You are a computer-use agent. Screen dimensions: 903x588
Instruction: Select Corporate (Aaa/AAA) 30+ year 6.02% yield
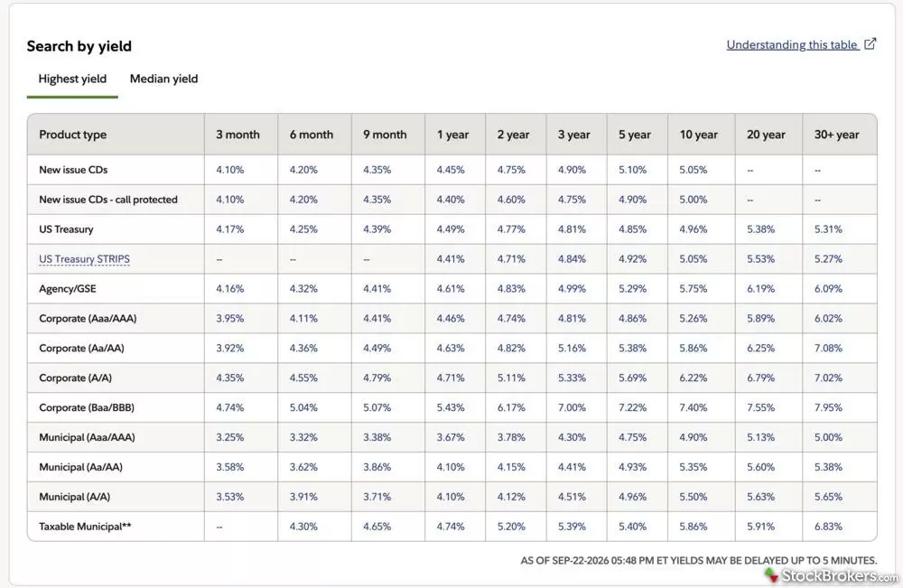[x=828, y=319]
